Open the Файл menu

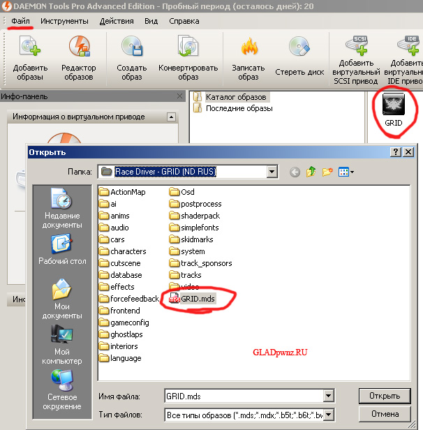[20, 21]
